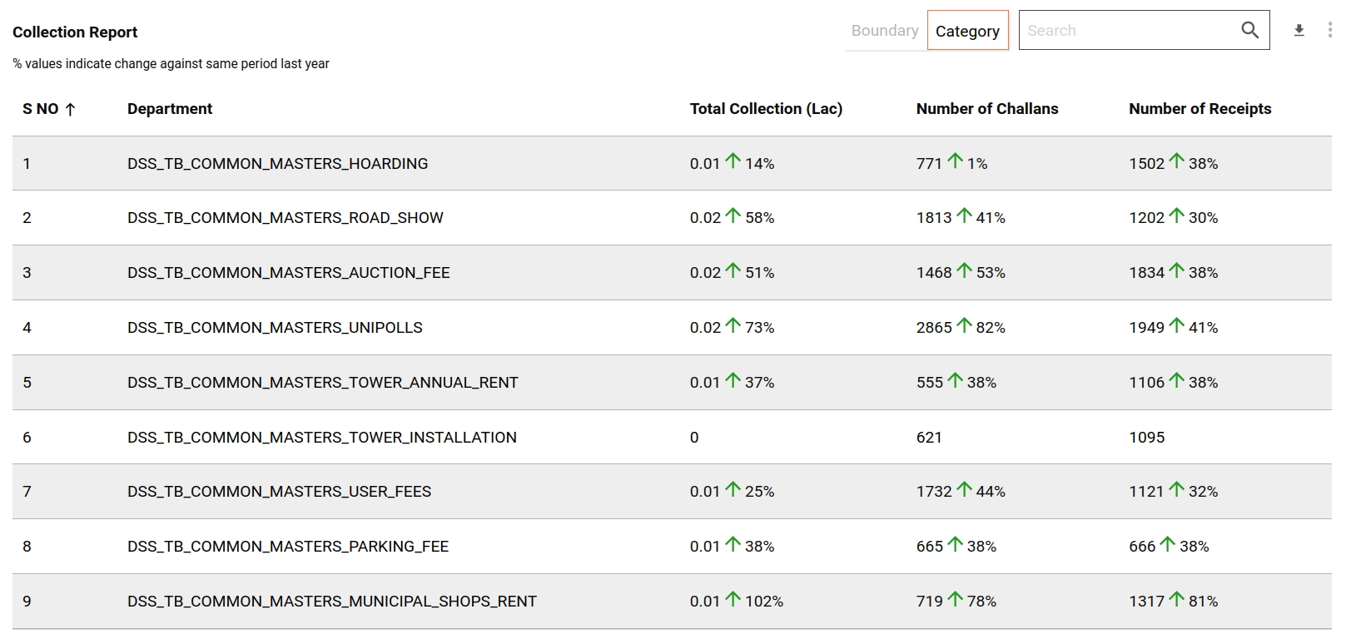Open the three-dot more options menu
The width and height of the screenshot is (1346, 644).
(x=1329, y=31)
